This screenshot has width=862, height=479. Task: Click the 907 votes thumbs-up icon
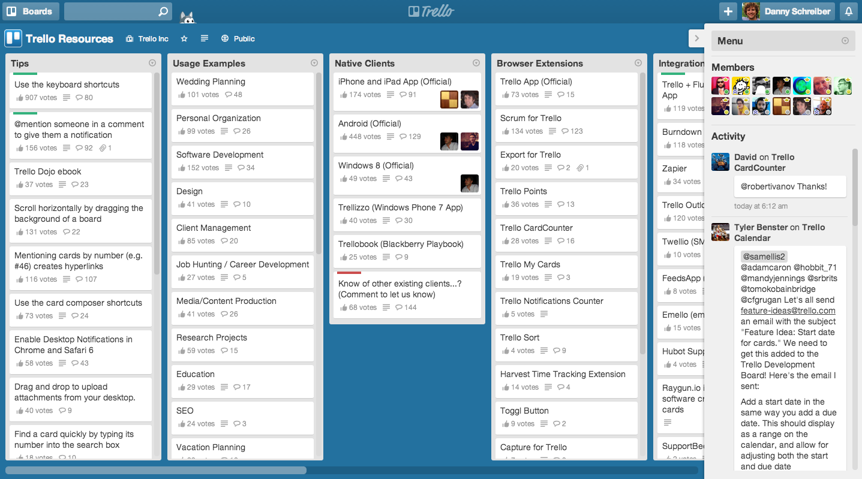pos(19,98)
